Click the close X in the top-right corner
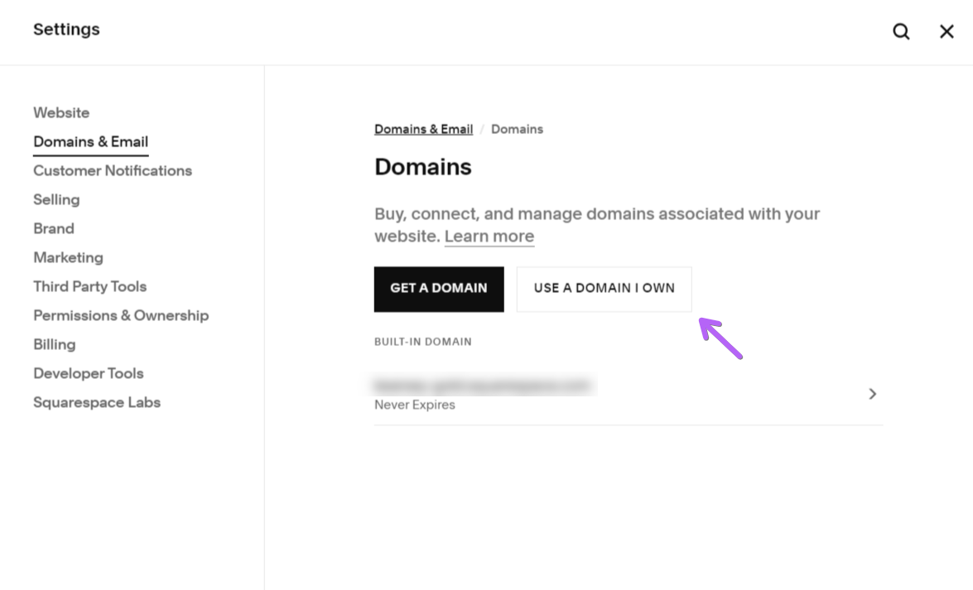 point(947,31)
